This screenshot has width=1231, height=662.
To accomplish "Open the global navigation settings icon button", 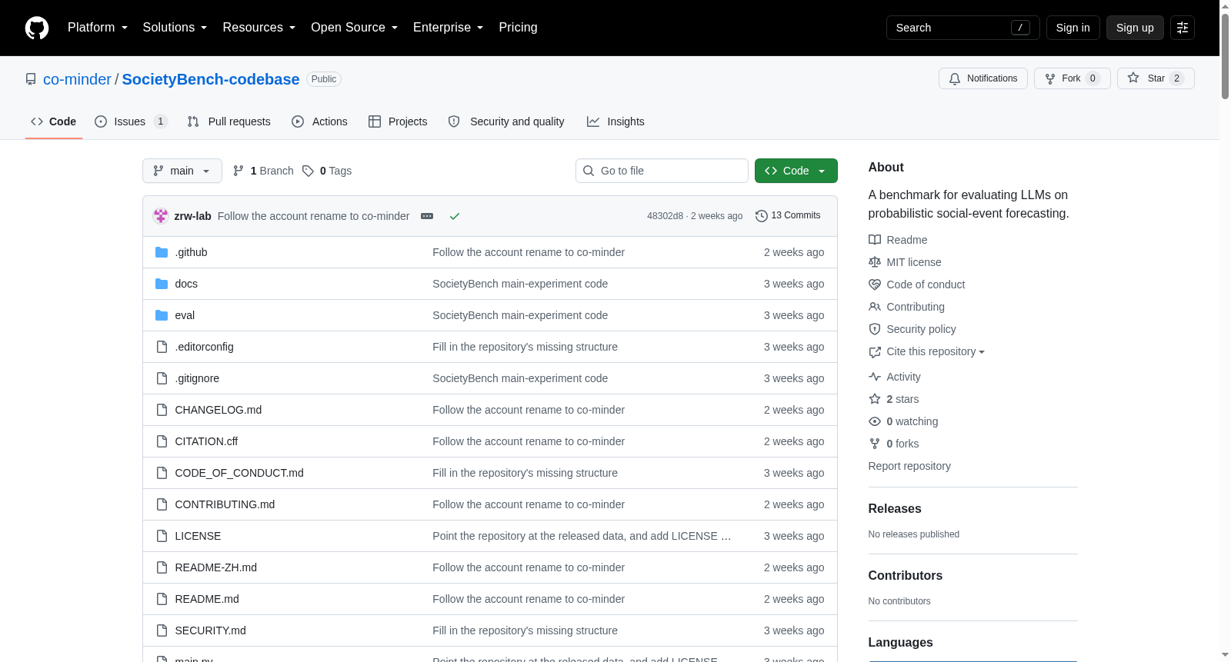I will pyautogui.click(x=1183, y=28).
